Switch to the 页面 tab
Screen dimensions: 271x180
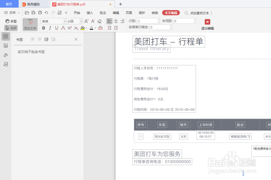click(129, 13)
